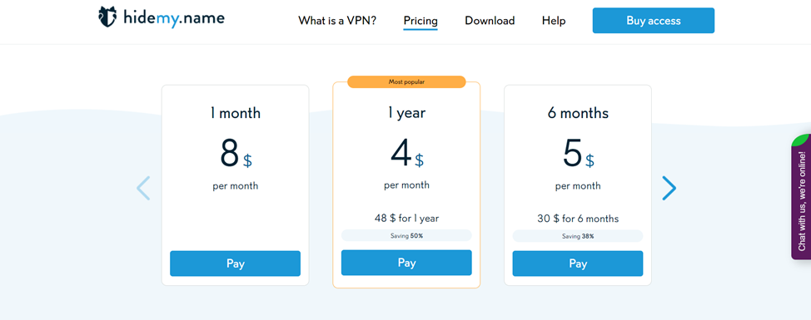
Task: Click the Saving 50% bar
Action: coord(406,235)
